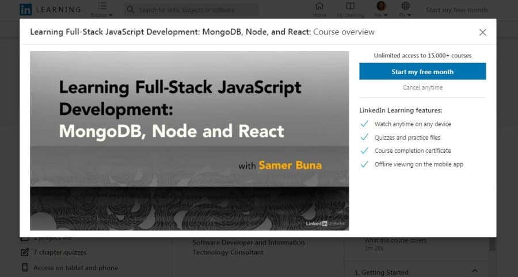Click the dialog title Course overview text

click(344, 32)
